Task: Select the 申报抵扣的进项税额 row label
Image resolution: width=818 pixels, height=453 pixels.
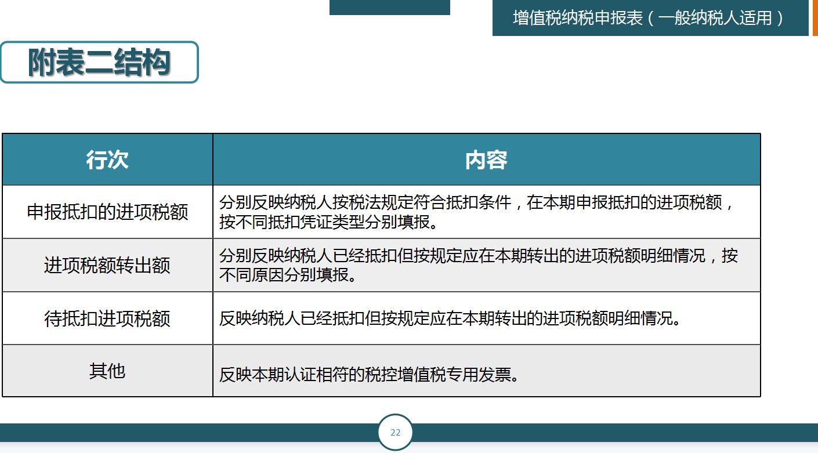Action: (107, 211)
